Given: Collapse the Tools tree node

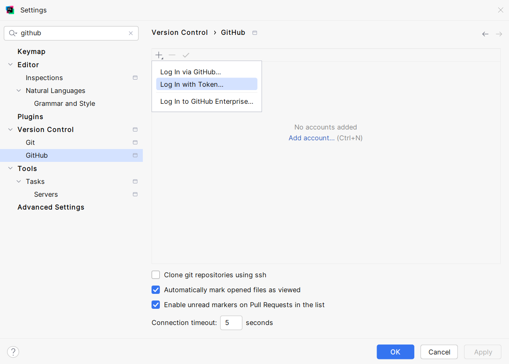Looking at the screenshot, I should (x=10, y=169).
